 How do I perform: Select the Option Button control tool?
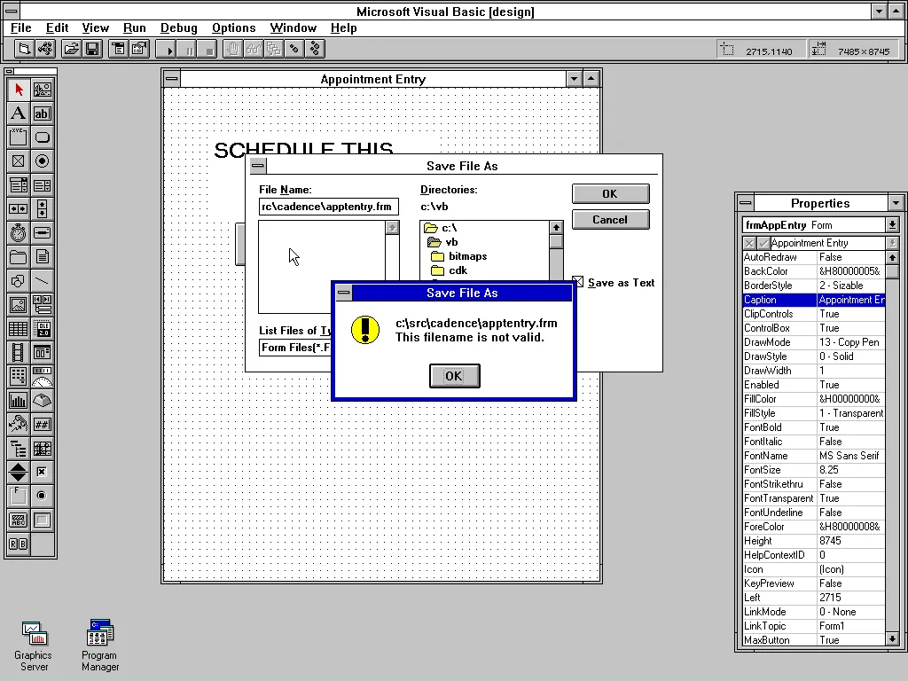(42, 161)
